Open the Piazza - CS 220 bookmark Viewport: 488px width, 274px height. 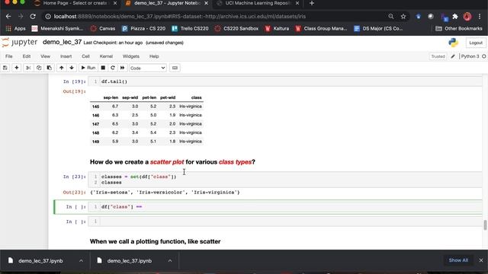pyautogui.click(x=143, y=29)
